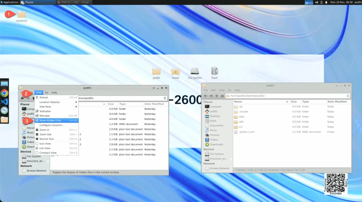Click the home button in right window toolbar
Viewport: 362px width, 202px height.
223,96
